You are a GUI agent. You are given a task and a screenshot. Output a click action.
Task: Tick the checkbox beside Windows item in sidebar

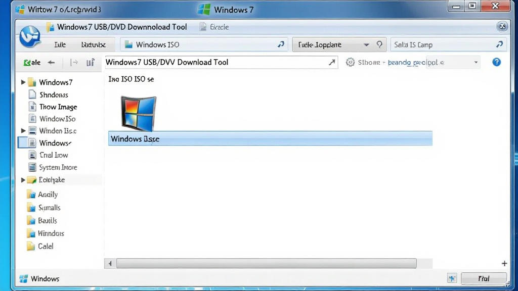pos(23,142)
